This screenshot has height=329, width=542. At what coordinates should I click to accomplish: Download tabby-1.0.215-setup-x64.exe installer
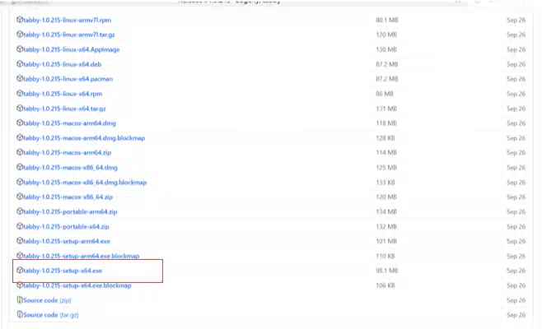point(63,271)
